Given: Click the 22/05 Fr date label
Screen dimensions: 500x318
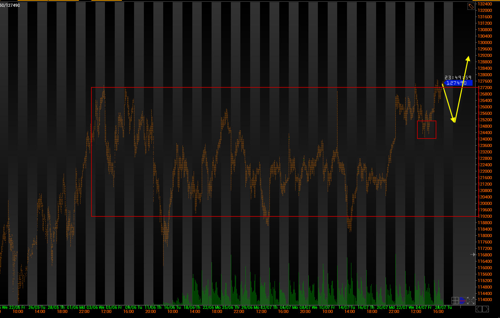Looking at the screenshot, I should tap(17, 308).
